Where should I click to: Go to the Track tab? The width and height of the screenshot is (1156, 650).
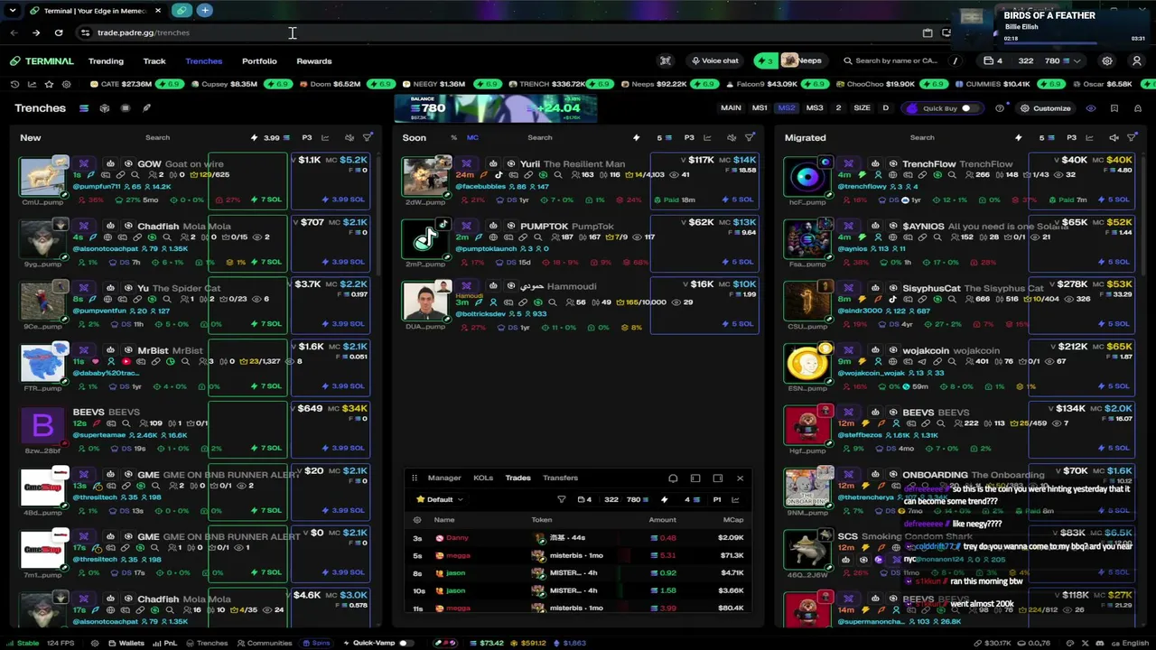[154, 60]
